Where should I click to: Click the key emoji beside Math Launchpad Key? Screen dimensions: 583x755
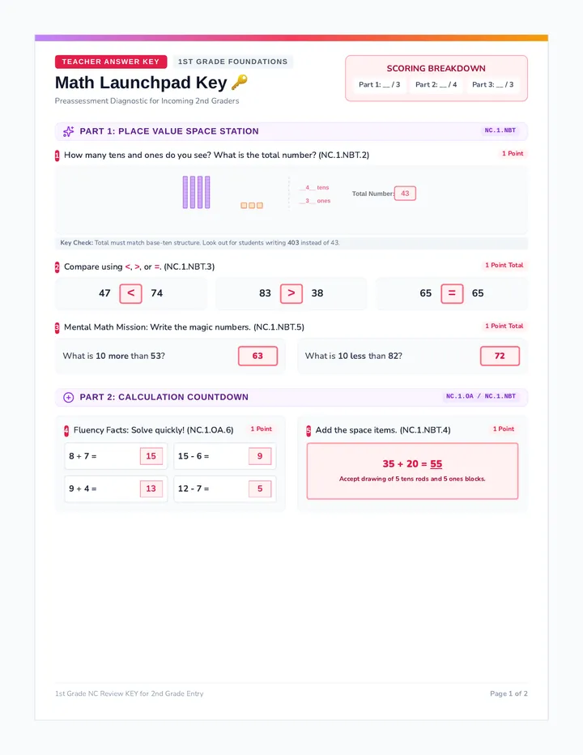click(x=240, y=83)
